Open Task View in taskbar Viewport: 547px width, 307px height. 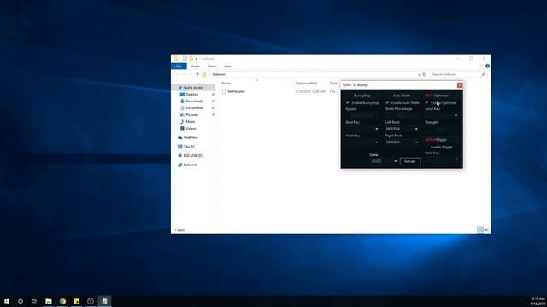(34, 301)
